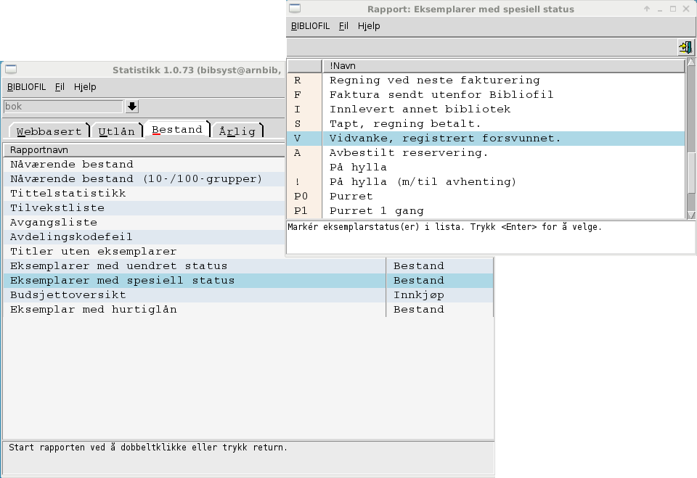
Task: Switch to the Webbasert tab
Action: (x=49, y=131)
